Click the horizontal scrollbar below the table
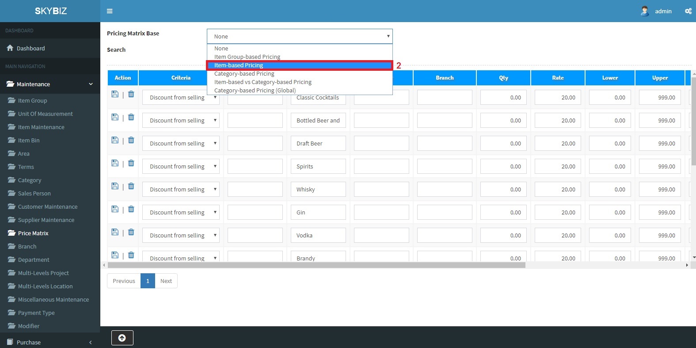Viewport: 696px width, 348px height. pyautogui.click(x=316, y=265)
